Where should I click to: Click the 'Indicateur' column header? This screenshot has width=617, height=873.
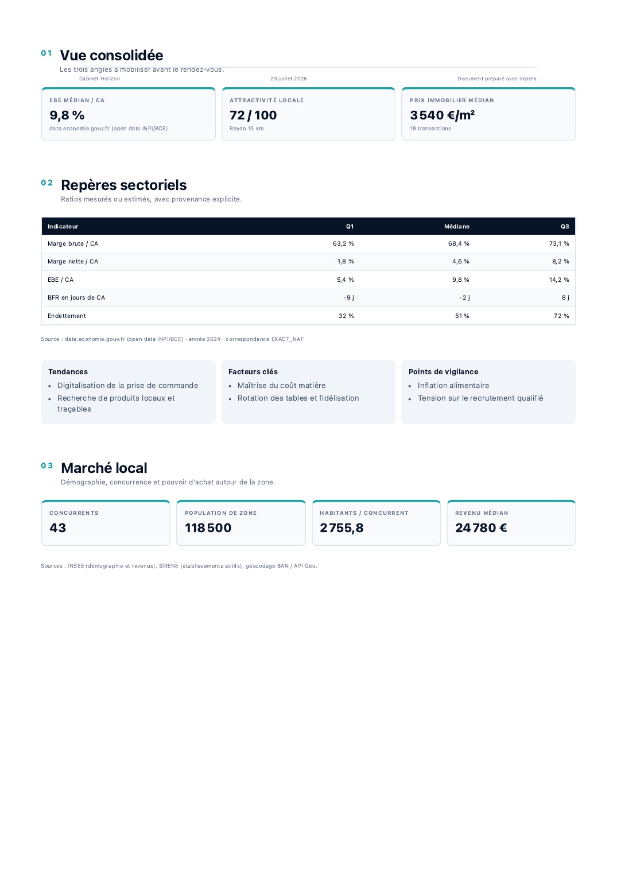pos(63,227)
